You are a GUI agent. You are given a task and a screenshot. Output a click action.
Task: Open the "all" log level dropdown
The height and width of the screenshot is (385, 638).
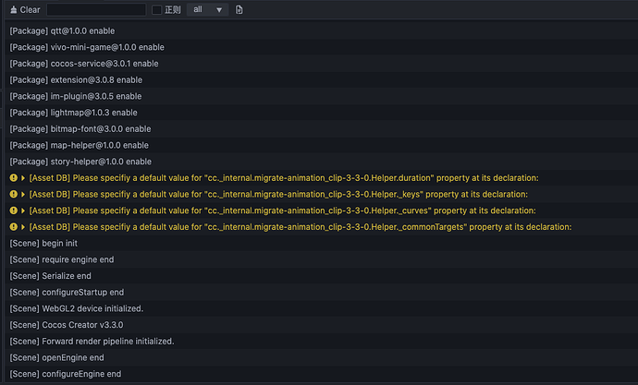coord(207,9)
